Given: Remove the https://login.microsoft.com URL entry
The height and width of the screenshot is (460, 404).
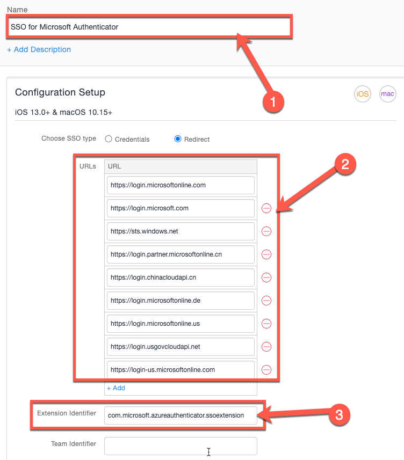Looking at the screenshot, I should 266,208.
